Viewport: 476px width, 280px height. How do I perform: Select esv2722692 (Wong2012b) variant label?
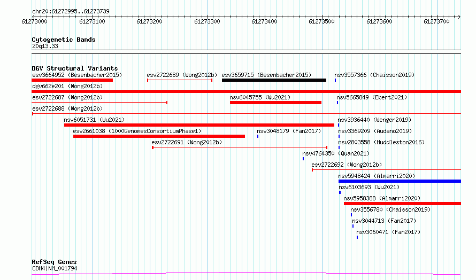(x=347, y=165)
